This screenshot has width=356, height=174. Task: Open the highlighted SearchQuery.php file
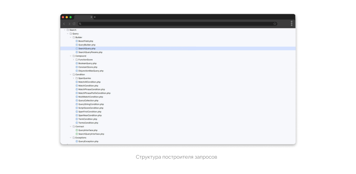pyautogui.click(x=87, y=49)
